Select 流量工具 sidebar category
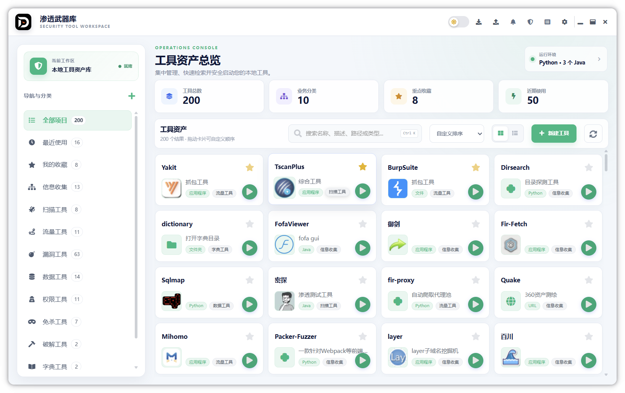This screenshot has width=625, height=393. pyautogui.click(x=78, y=232)
